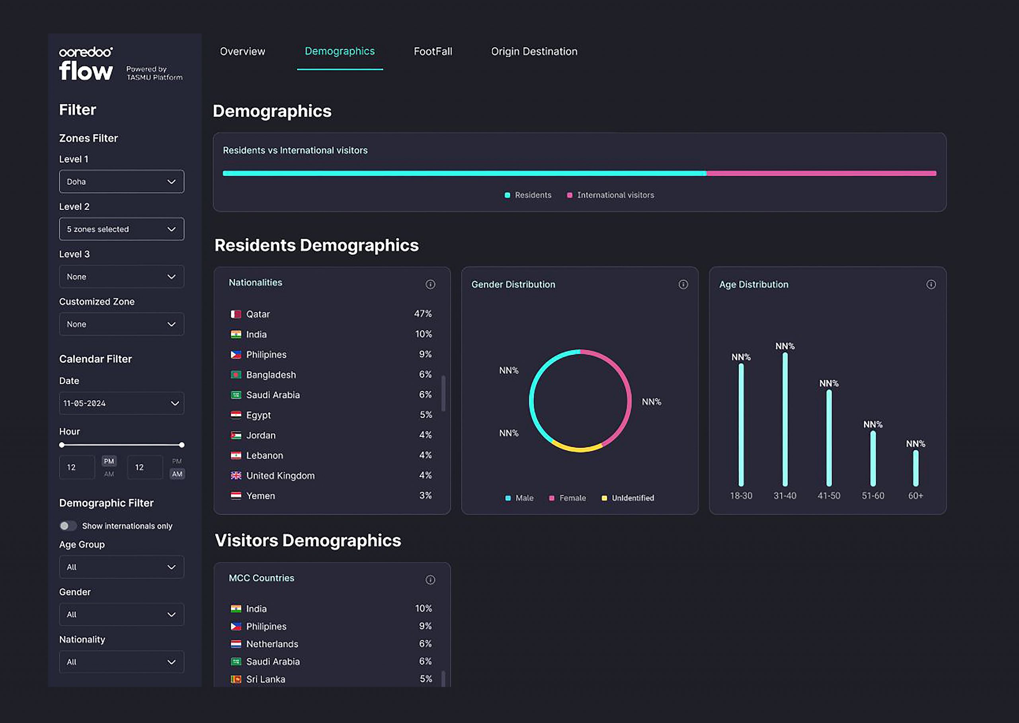Open Age Distribution info icon
The image size is (1019, 723).
click(x=931, y=284)
